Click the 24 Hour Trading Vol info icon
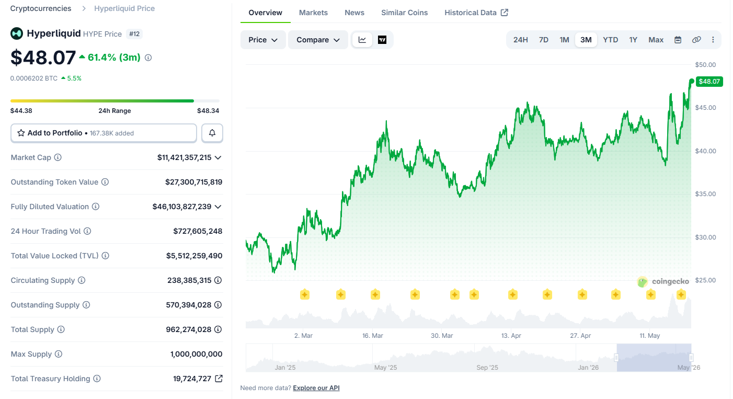The width and height of the screenshot is (733, 399). [87, 231]
